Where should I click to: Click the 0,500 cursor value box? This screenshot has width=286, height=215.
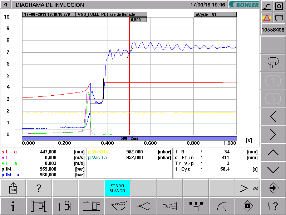(x=138, y=20)
